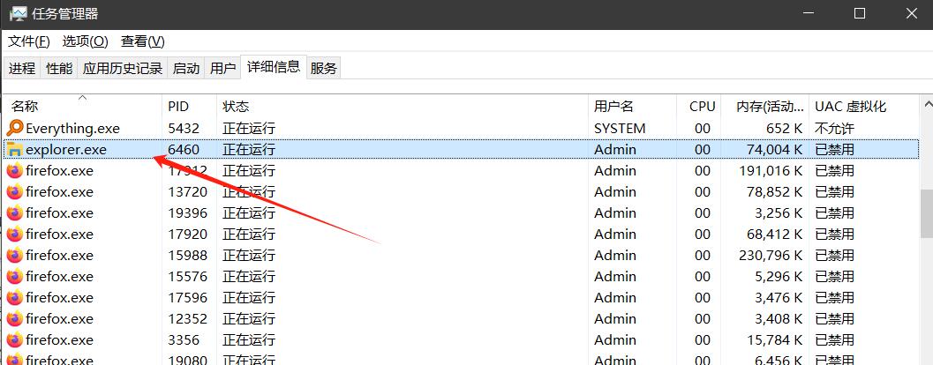Switch to the 性能 tab
Image resolution: width=933 pixels, height=365 pixels.
[x=59, y=69]
